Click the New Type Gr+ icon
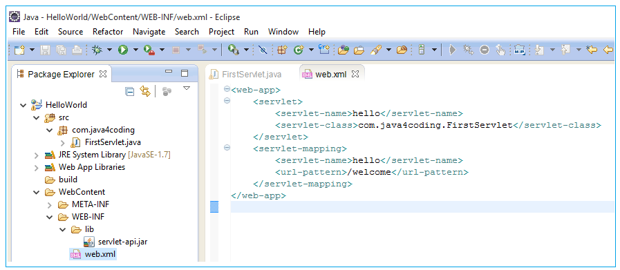 324,49
